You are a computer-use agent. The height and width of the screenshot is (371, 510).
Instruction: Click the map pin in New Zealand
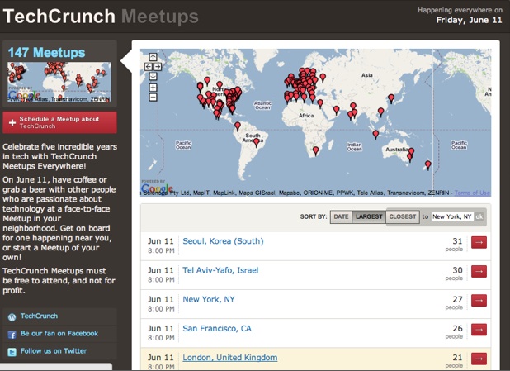428,165
